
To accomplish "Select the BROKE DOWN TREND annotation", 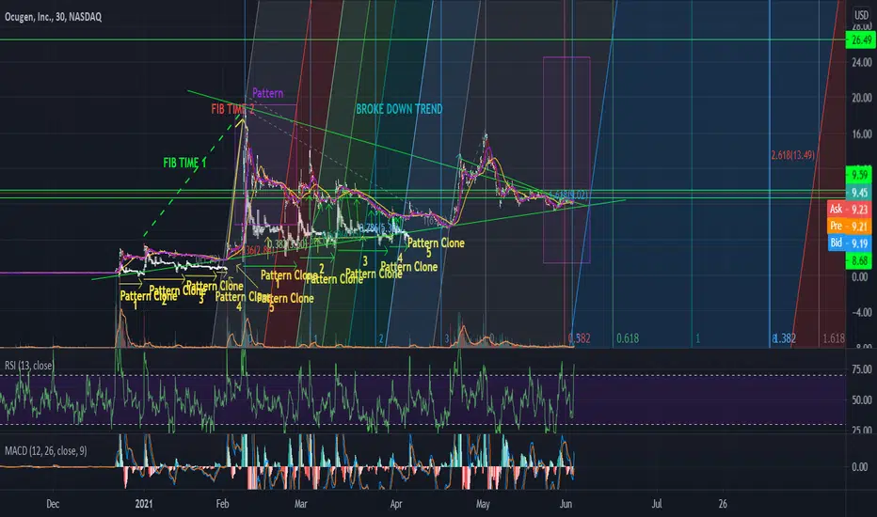I will pyautogui.click(x=399, y=109).
